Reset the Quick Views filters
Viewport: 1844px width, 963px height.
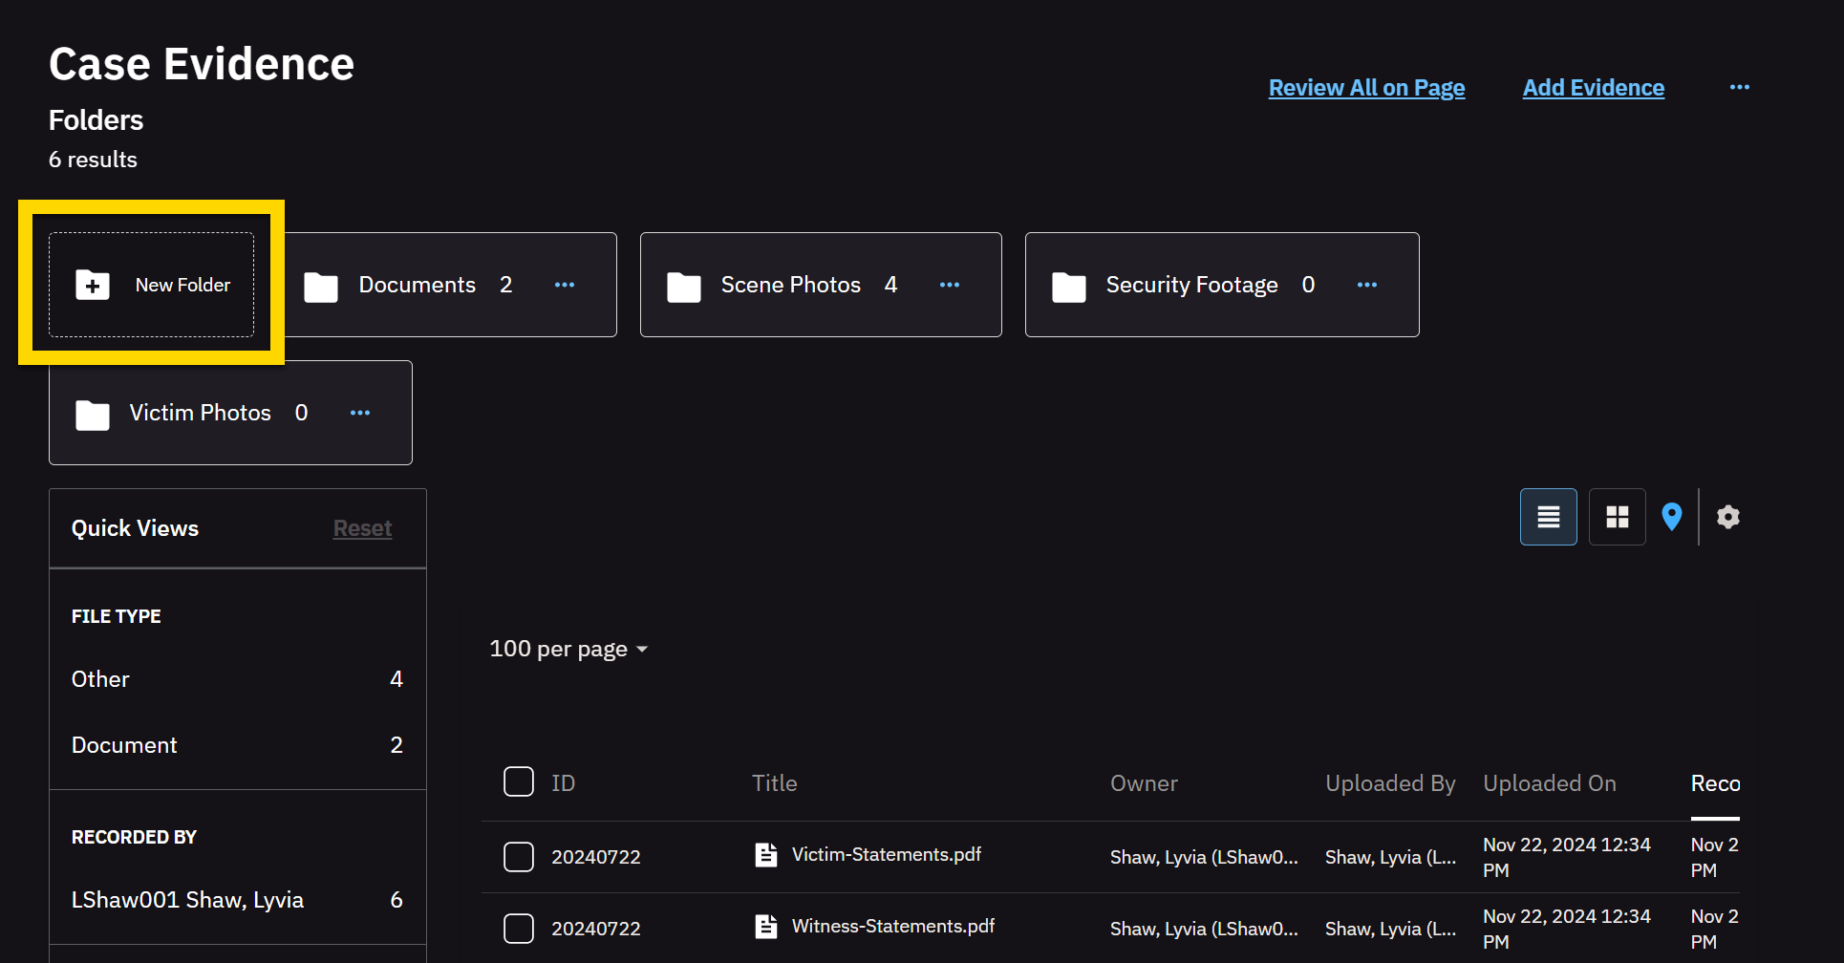(362, 528)
